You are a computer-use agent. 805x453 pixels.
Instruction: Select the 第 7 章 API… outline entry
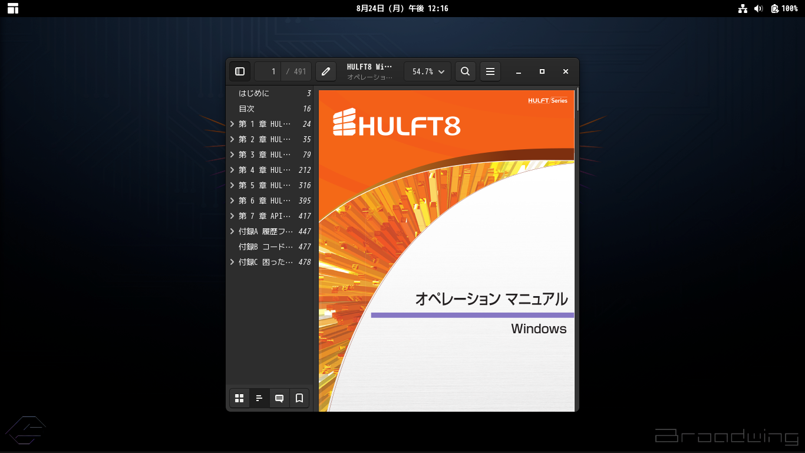tap(270, 216)
